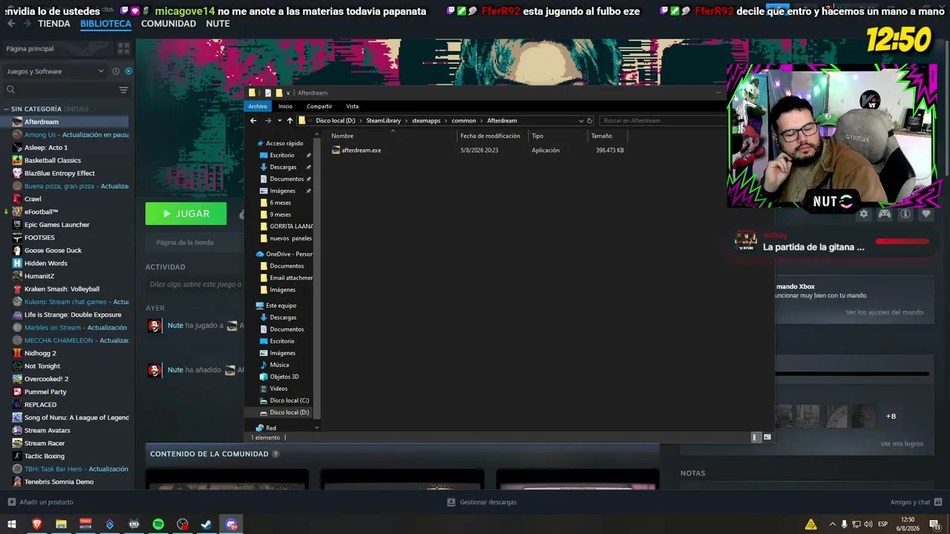Select Overcooked! 2 in Steam library
Viewport: 950px width, 534px height.
pos(46,379)
